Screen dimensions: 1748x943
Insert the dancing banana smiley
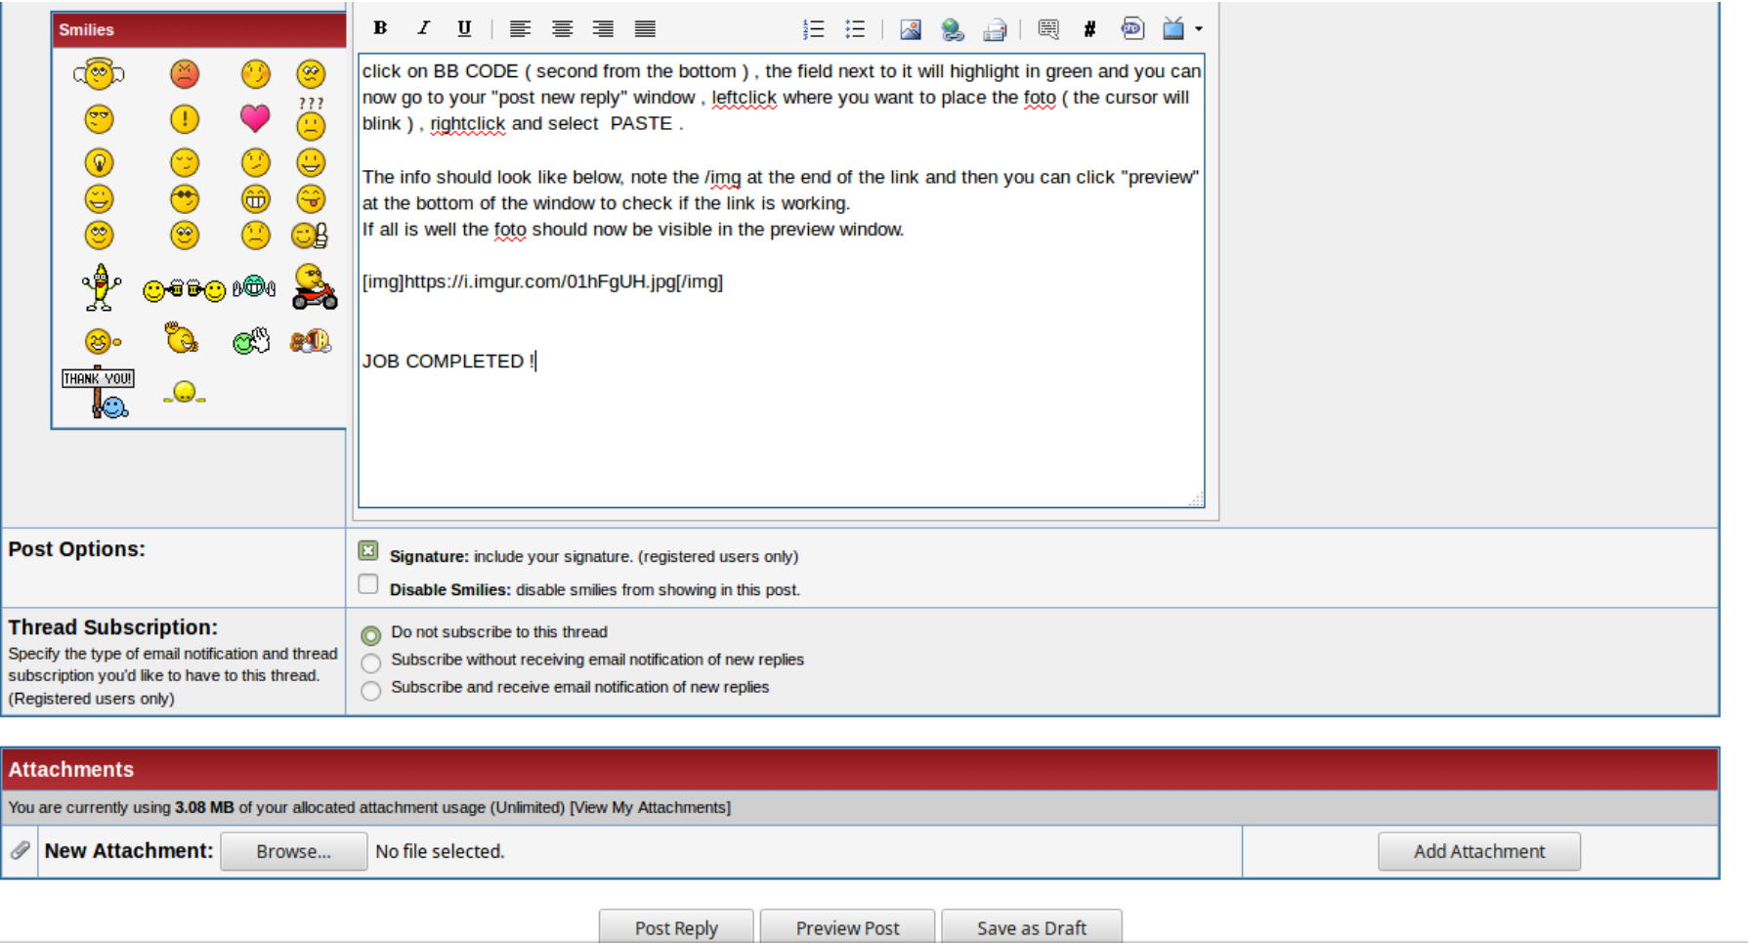click(100, 287)
